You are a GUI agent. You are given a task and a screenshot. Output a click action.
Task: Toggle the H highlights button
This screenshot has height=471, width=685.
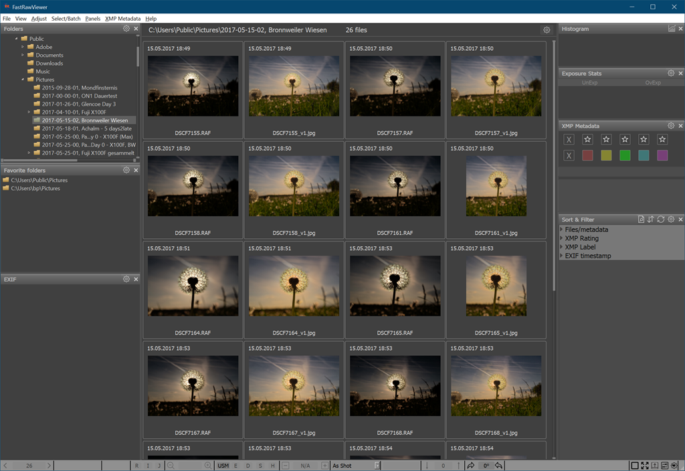tap(272, 466)
